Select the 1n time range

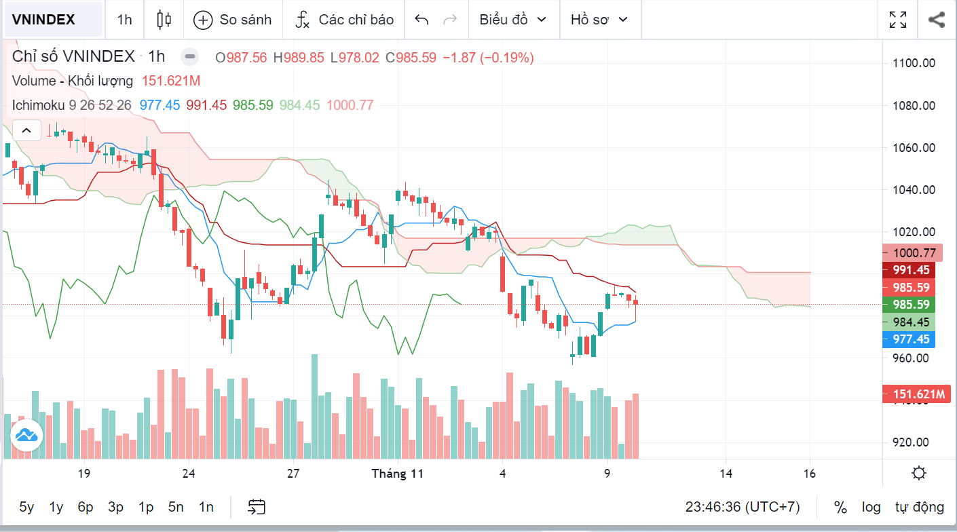tap(206, 507)
